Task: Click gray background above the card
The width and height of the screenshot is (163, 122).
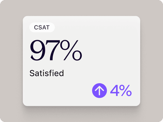Action: coord(81,8)
